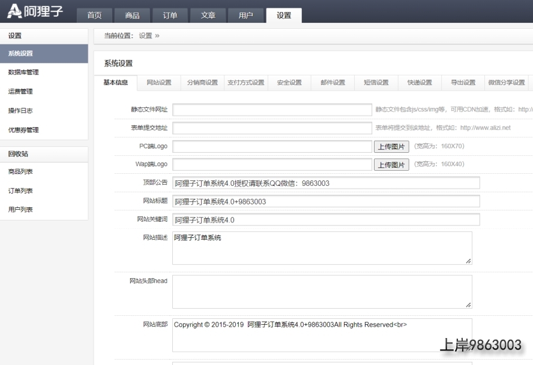Go to the 文章 navigation tab
The image size is (533, 365).
tap(208, 16)
